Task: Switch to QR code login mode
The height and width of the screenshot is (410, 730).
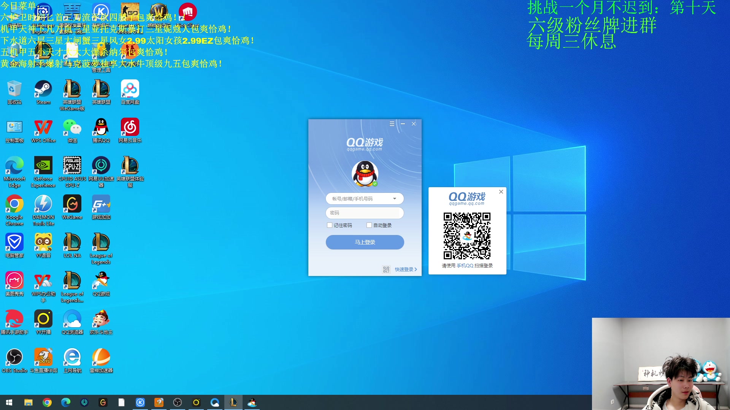Action: (x=386, y=269)
